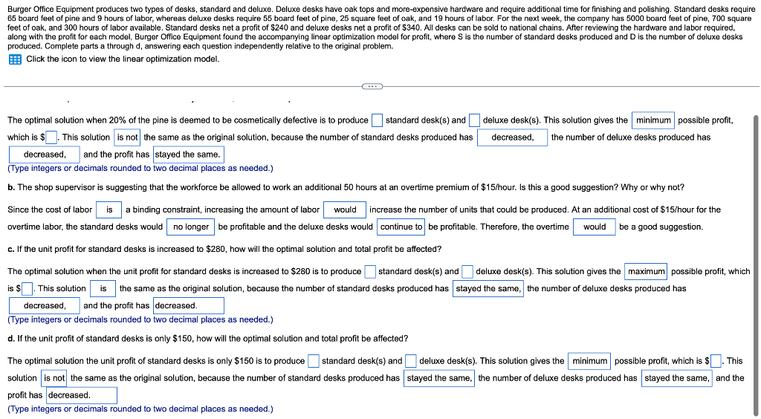
Task: Click profit dollar input in pine defect answer
Action: 51,137
